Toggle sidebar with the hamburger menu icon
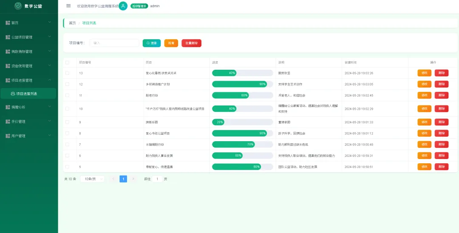Image resolution: width=459 pixels, height=233 pixels. pos(68,6)
